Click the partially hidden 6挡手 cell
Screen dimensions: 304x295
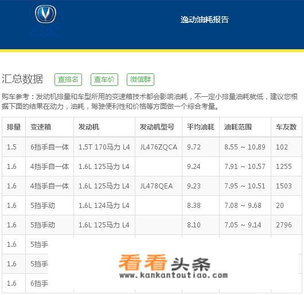tap(39, 284)
